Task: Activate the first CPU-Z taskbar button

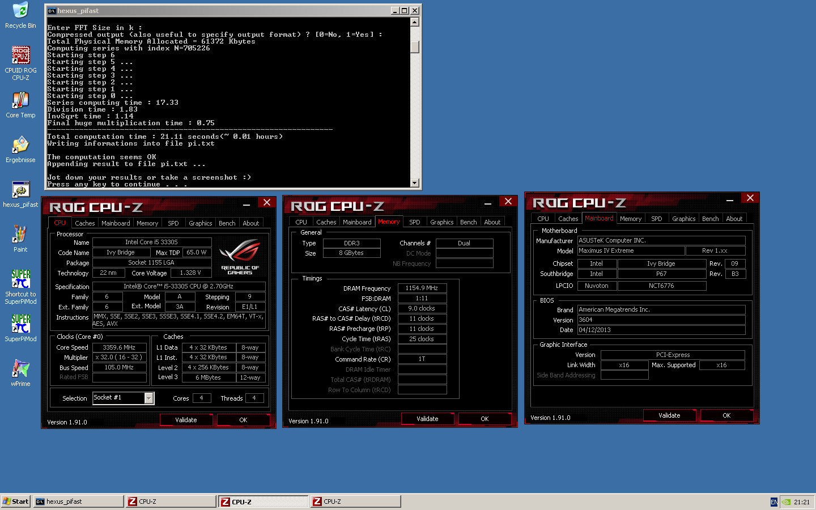Action: coord(172,501)
